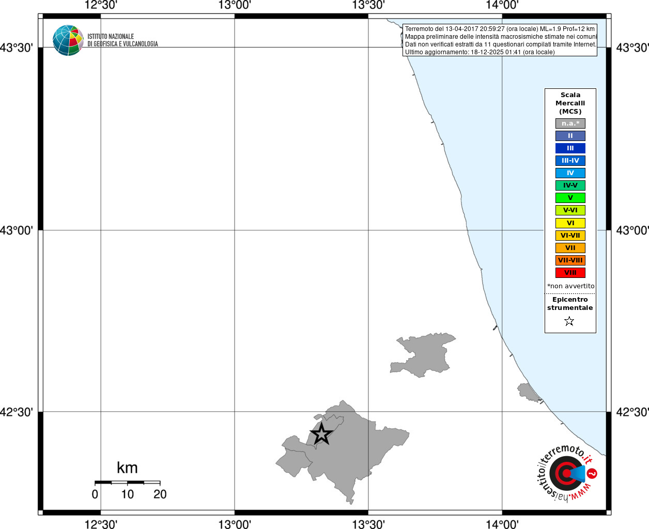Click the 'Dati non verificati' line
Viewport: 649px width, 529px height.
(x=500, y=44)
